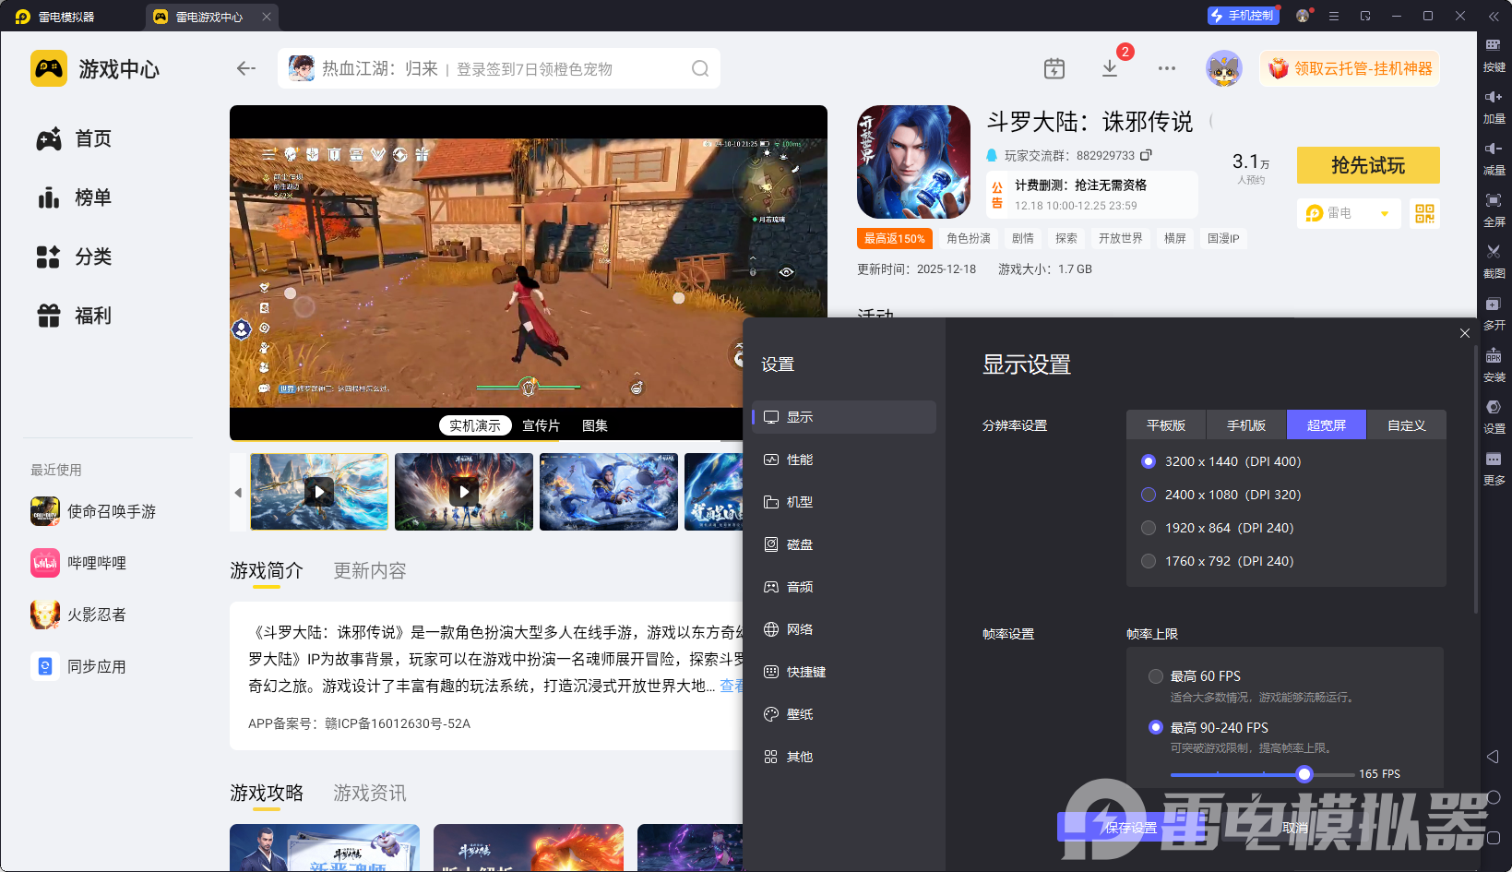Image resolution: width=1512 pixels, height=872 pixels.
Task: Switch to 手机版 resolution tab
Action: coord(1246,425)
